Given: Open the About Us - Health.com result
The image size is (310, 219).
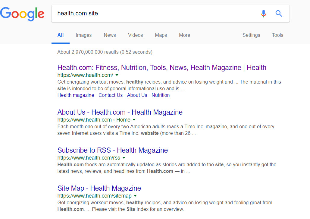Looking at the screenshot, I should [120, 112].
